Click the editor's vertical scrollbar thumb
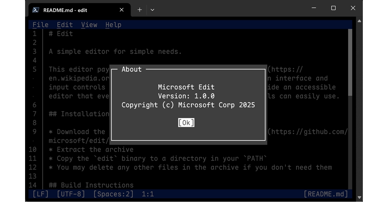 coord(350,63)
